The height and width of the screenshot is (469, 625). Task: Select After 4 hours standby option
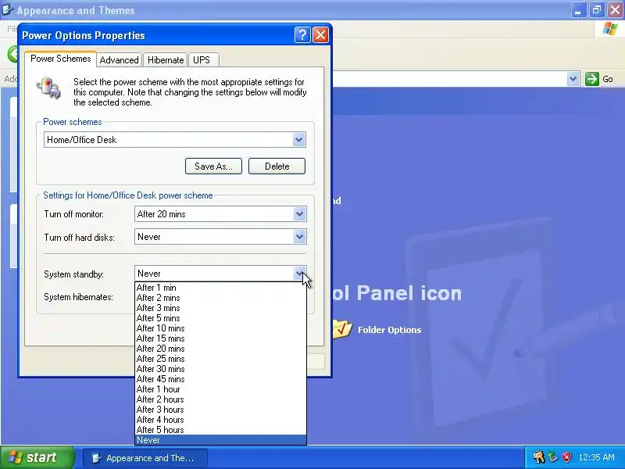pos(221,420)
